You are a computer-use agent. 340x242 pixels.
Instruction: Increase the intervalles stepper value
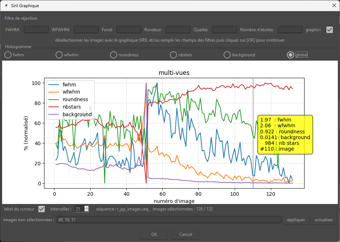click(86, 207)
